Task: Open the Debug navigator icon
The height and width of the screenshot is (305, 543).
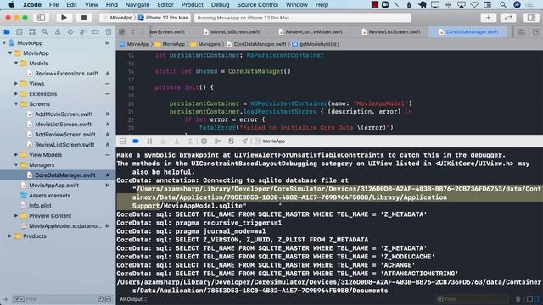Action: [82, 32]
